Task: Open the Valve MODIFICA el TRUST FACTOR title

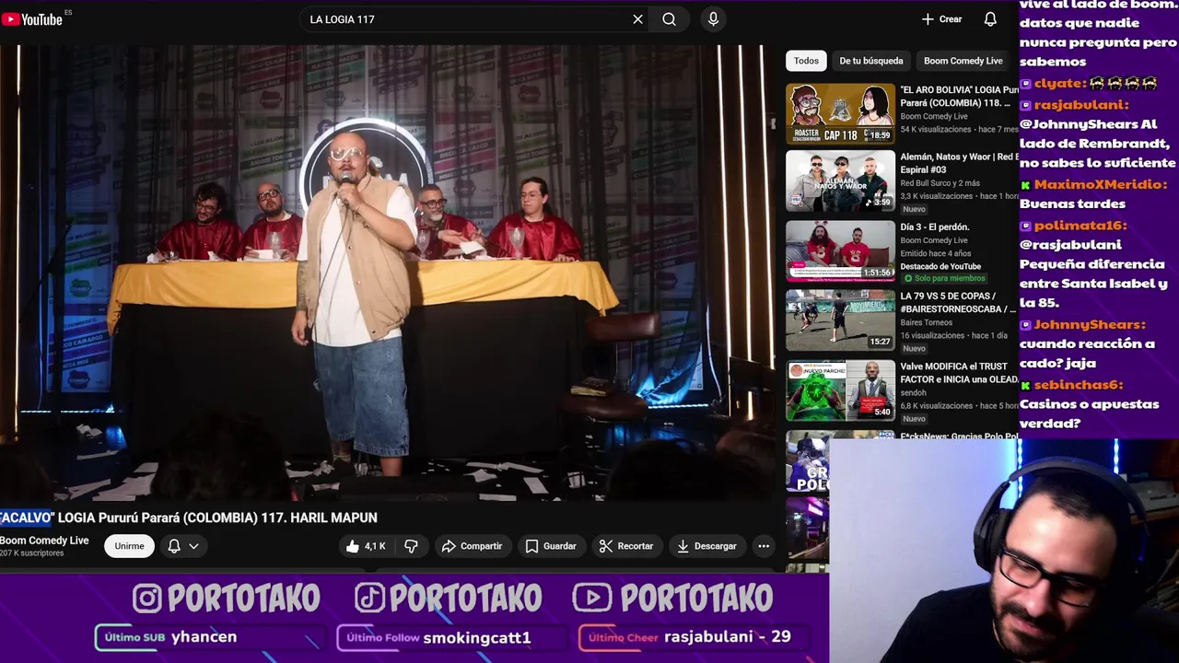Action: pos(959,373)
